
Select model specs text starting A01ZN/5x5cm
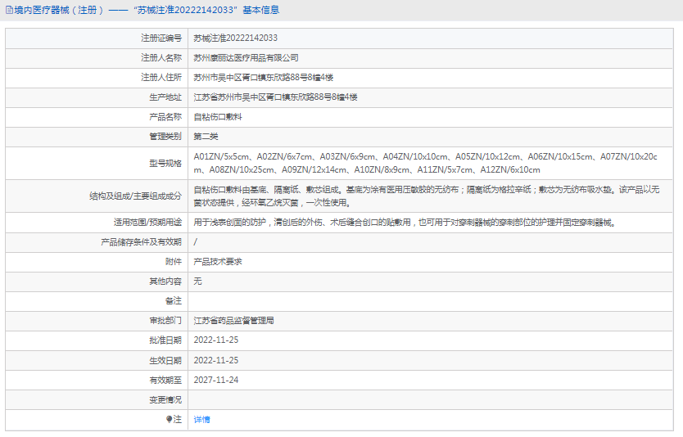point(426,163)
